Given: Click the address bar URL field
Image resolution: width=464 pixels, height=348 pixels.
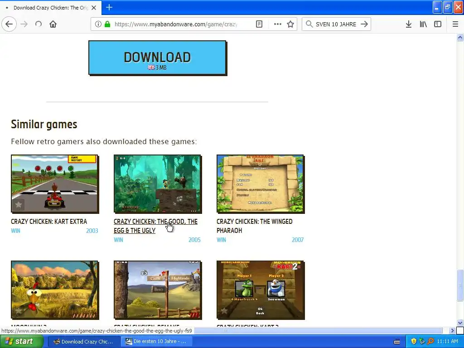Looking at the screenshot, I should (x=176, y=24).
